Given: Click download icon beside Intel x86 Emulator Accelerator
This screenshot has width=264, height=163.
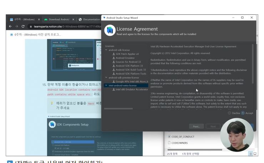Looking at the screenshot, I should [x=114, y=90].
